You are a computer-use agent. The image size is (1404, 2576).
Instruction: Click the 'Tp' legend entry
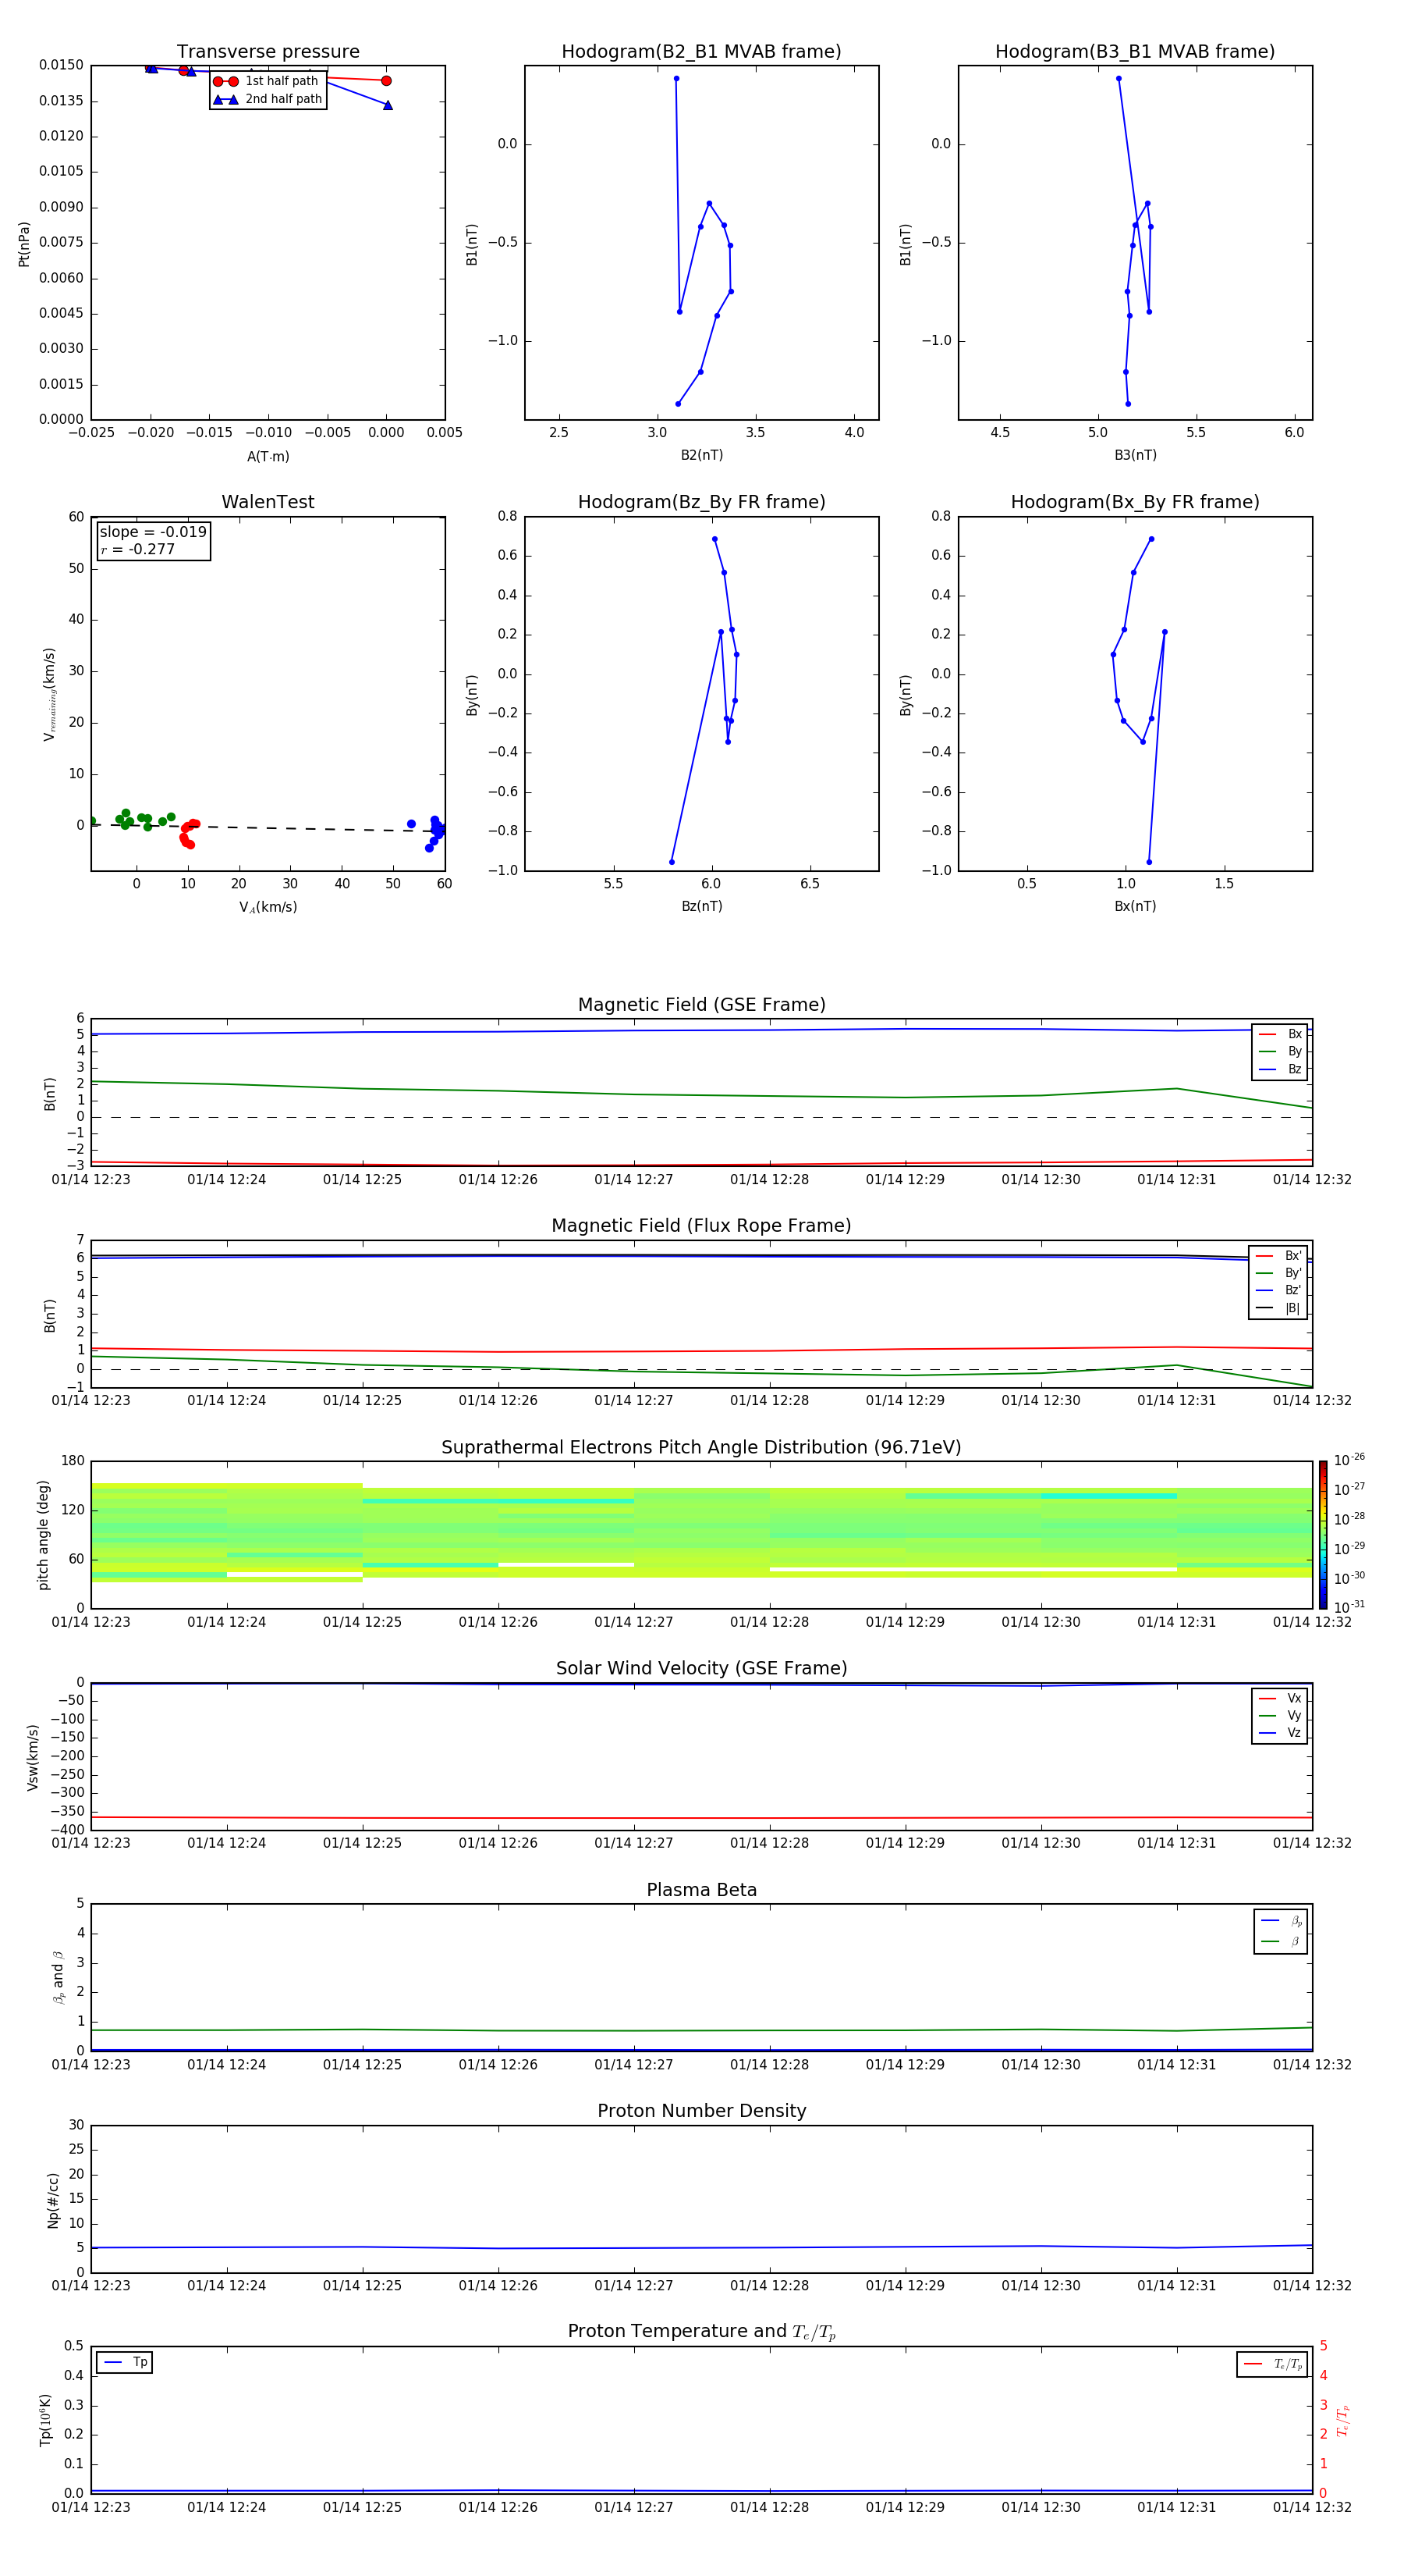(x=125, y=2362)
